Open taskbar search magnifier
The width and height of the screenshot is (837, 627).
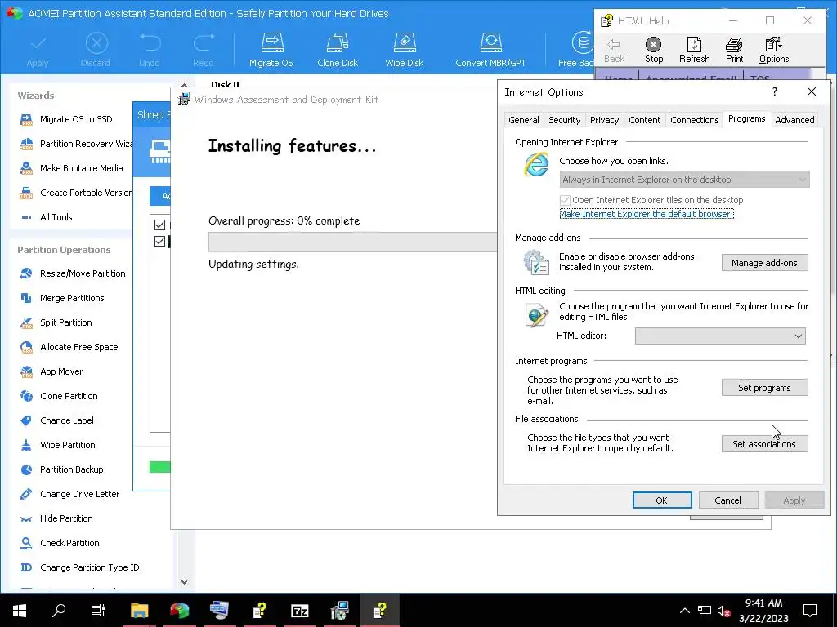point(59,610)
